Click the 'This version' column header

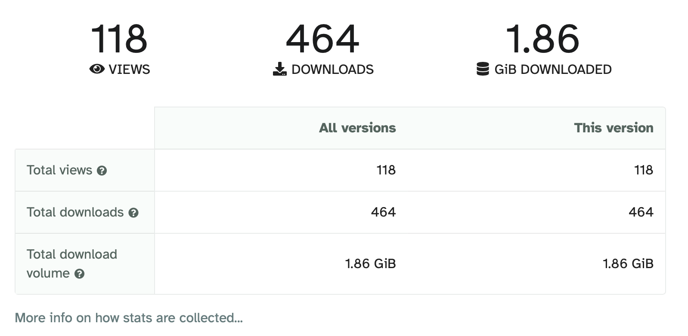click(x=614, y=128)
